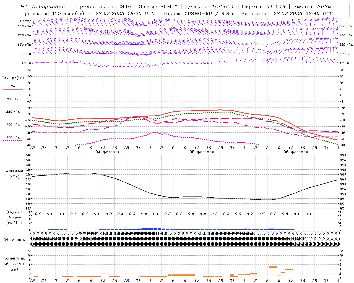Select the forecast start time 23.02.2025 18:00 UTC
354x283 pixels.
tap(125, 14)
